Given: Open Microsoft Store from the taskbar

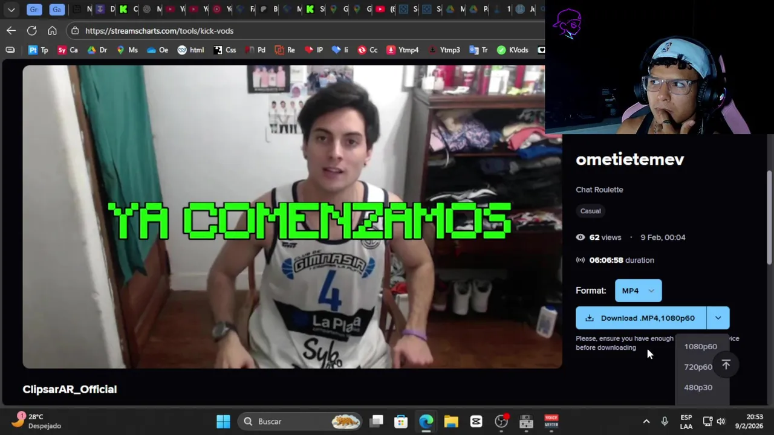Looking at the screenshot, I should pos(402,421).
